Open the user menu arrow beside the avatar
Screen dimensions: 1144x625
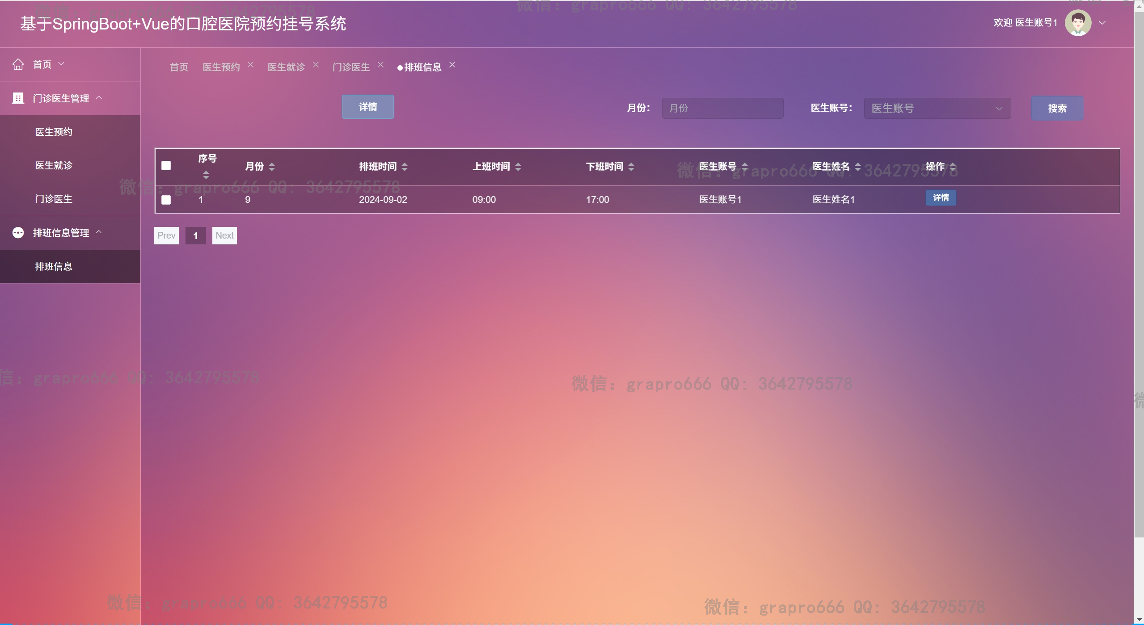coord(1102,23)
